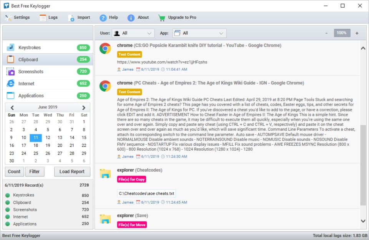
Task: Open Help via the question mark icon
Action: point(102,17)
